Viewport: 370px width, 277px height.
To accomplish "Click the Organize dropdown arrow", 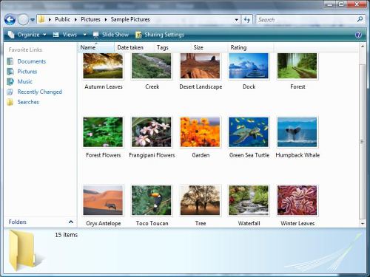I will [x=44, y=35].
